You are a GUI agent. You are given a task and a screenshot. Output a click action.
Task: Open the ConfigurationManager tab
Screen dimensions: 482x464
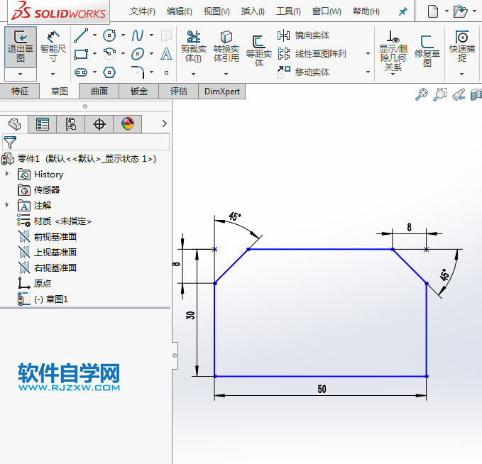71,124
